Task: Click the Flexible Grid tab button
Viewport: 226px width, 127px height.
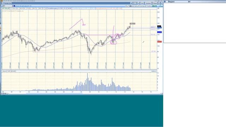Action: tap(7, 3)
